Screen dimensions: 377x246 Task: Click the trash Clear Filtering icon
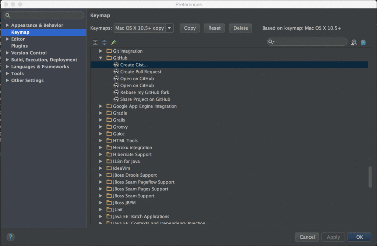click(x=363, y=43)
